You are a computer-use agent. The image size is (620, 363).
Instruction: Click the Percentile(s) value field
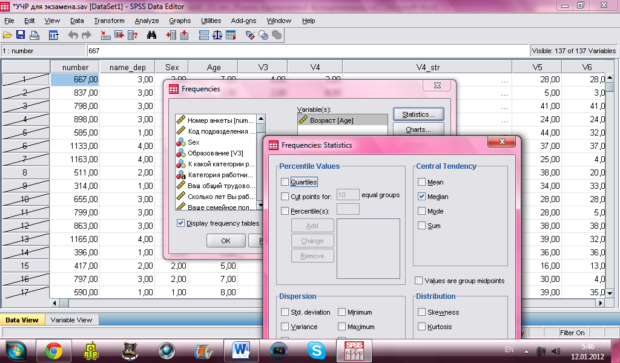click(348, 209)
